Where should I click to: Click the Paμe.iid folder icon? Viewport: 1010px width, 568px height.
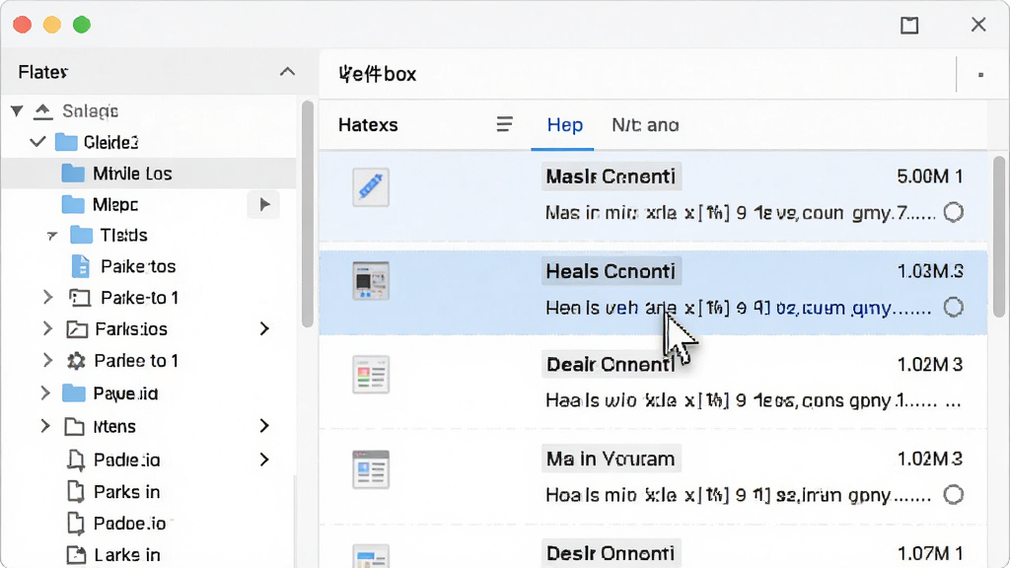pos(73,392)
